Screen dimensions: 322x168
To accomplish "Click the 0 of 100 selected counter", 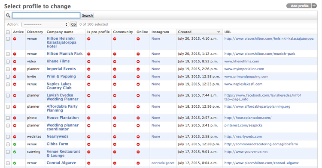I will click(x=94, y=24).
